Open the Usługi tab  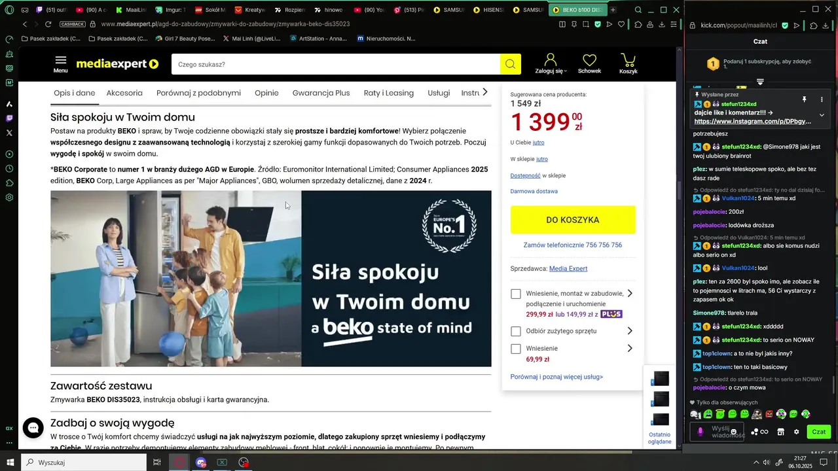point(439,93)
